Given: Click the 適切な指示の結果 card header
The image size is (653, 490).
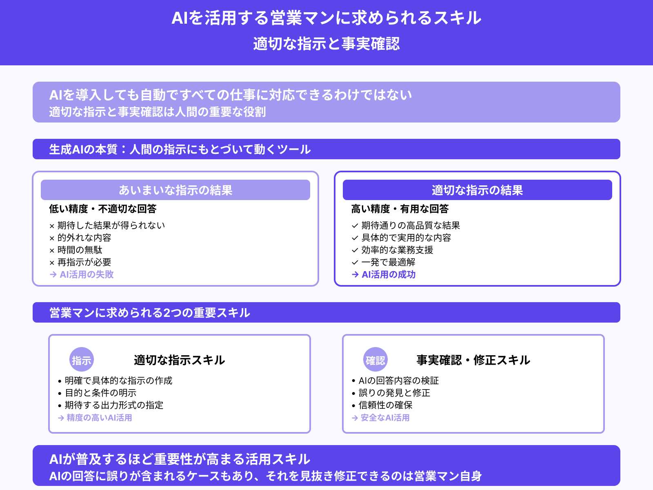Looking at the screenshot, I should pyautogui.click(x=478, y=190).
